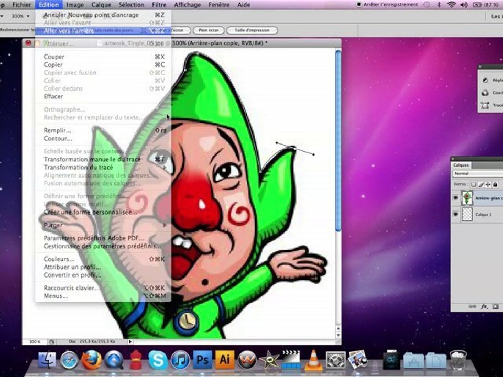Open the Normal blend mode dropdown
The height and width of the screenshot is (377, 503).
pos(478,173)
